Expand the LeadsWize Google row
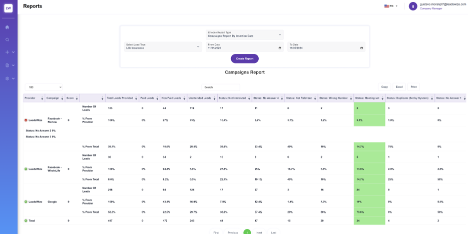 pos(26,201)
